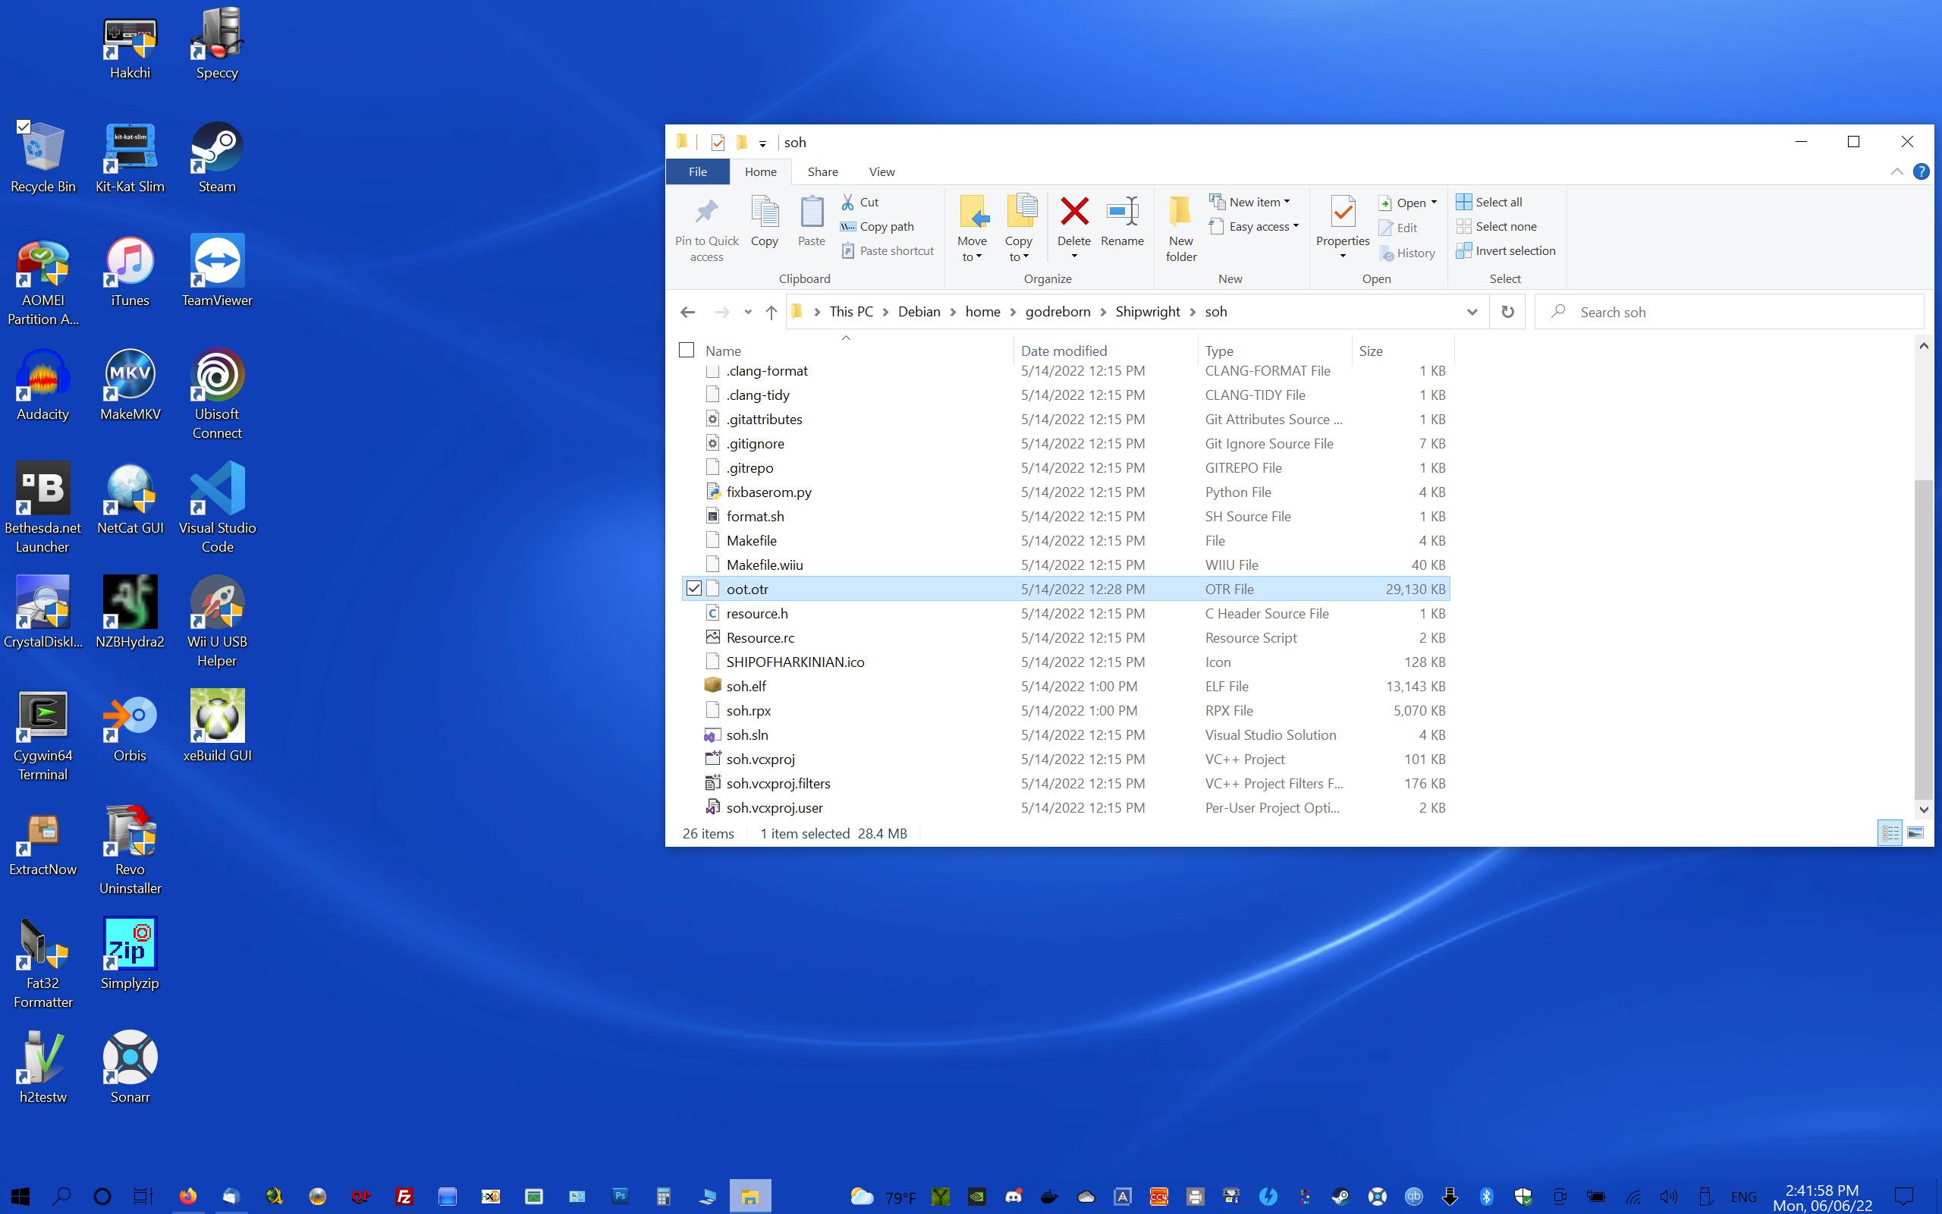Refresh the soh folder view
This screenshot has height=1214, width=1942.
tap(1507, 312)
